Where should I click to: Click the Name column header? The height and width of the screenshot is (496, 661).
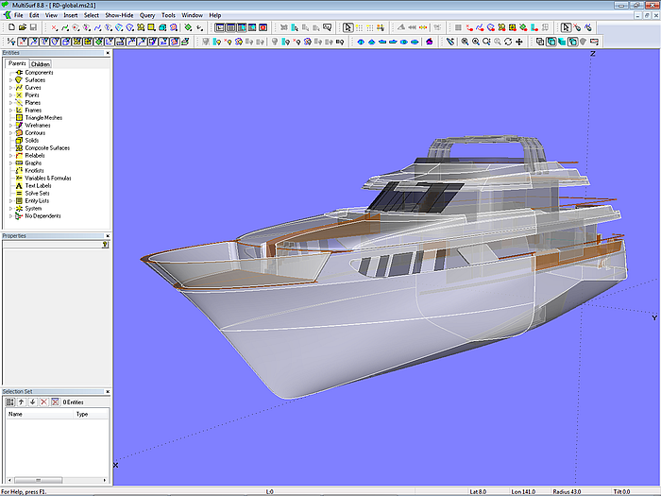15,414
